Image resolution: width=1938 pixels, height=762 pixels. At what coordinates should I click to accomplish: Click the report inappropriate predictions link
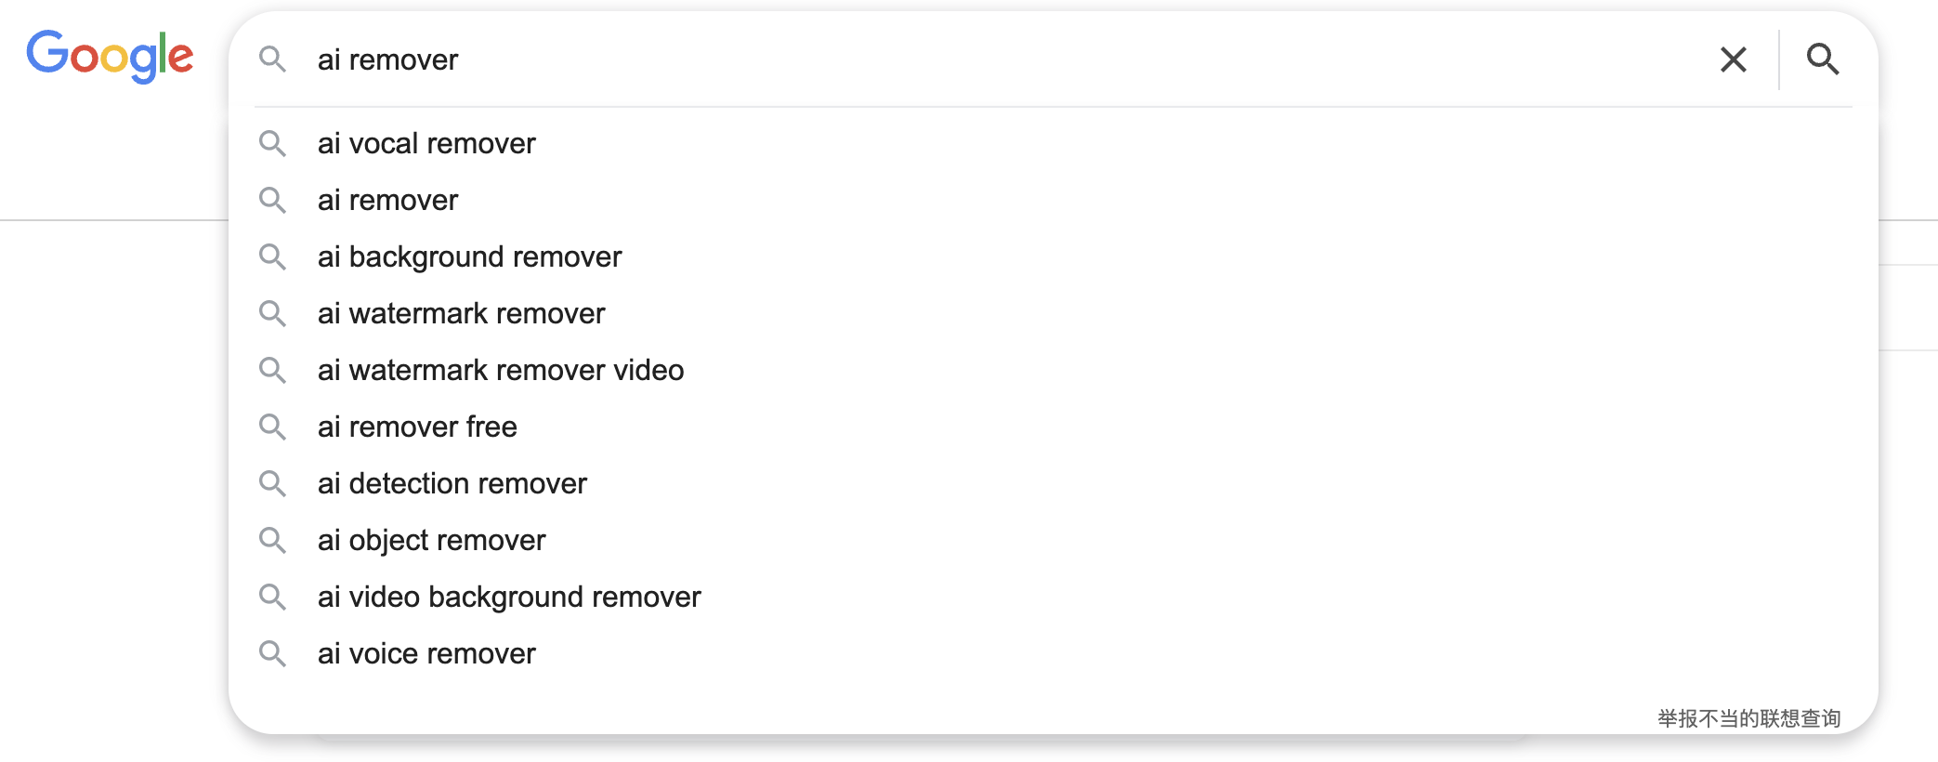(x=1748, y=718)
